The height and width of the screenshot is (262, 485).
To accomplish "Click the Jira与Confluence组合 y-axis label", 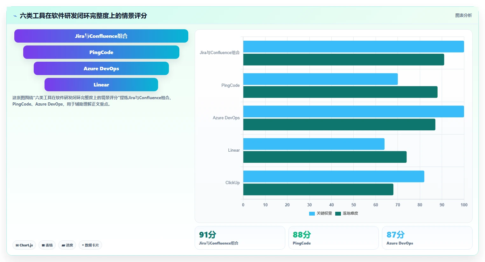I will point(219,53).
